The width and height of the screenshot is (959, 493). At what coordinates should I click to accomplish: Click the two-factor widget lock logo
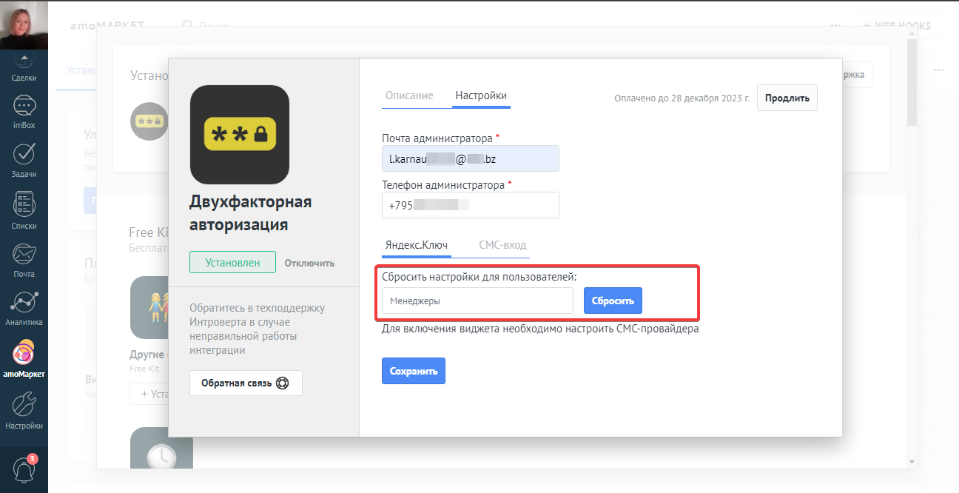239,135
